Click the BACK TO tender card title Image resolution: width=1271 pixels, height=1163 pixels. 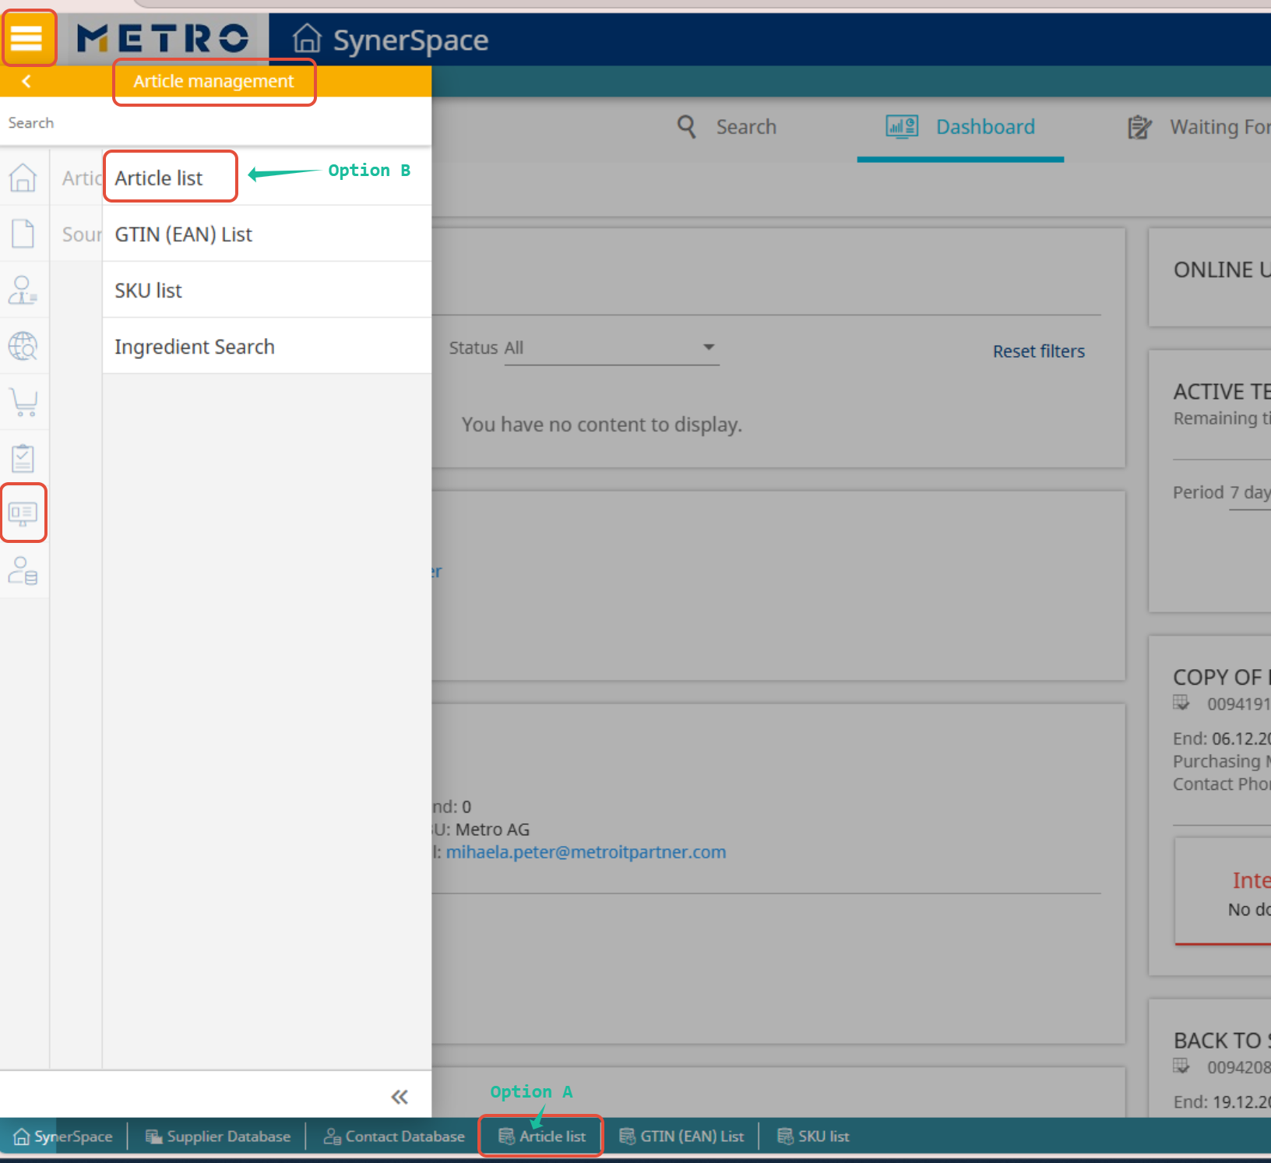[x=1222, y=1041]
